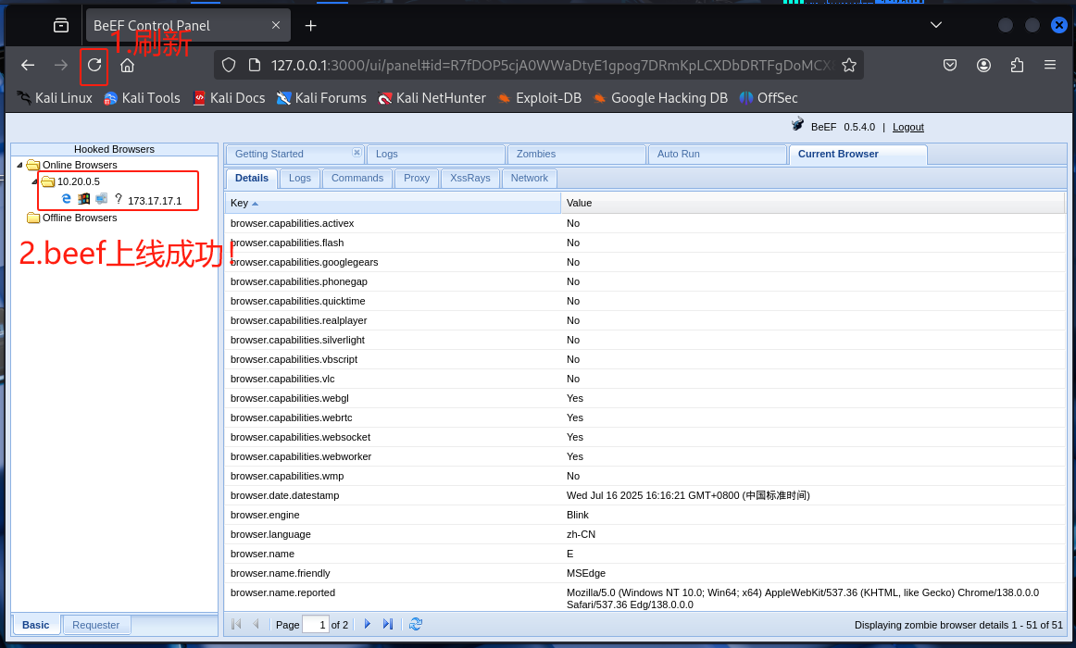The height and width of the screenshot is (648, 1076).
Task: Open the extensions puzzle icon
Action: 1017,65
